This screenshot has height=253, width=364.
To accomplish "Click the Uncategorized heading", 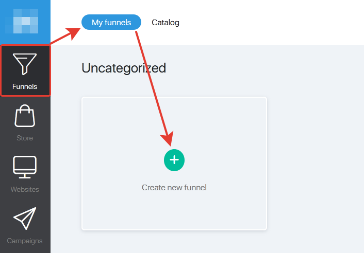I will pyautogui.click(x=124, y=68).
